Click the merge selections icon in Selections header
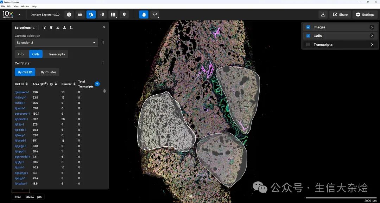Image resolution: width=380 pixels, height=203 pixels. click(x=45, y=27)
